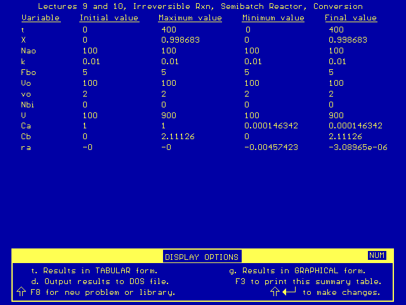Click the DISPLAY OPTIONS header label
The image size is (406, 305).
tap(202, 257)
